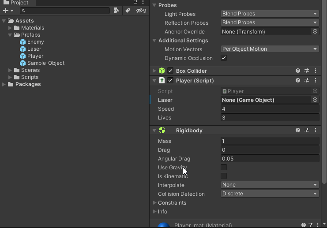Open Anchor Override object picker
Viewport: 327px width, 228px height.
point(315,31)
